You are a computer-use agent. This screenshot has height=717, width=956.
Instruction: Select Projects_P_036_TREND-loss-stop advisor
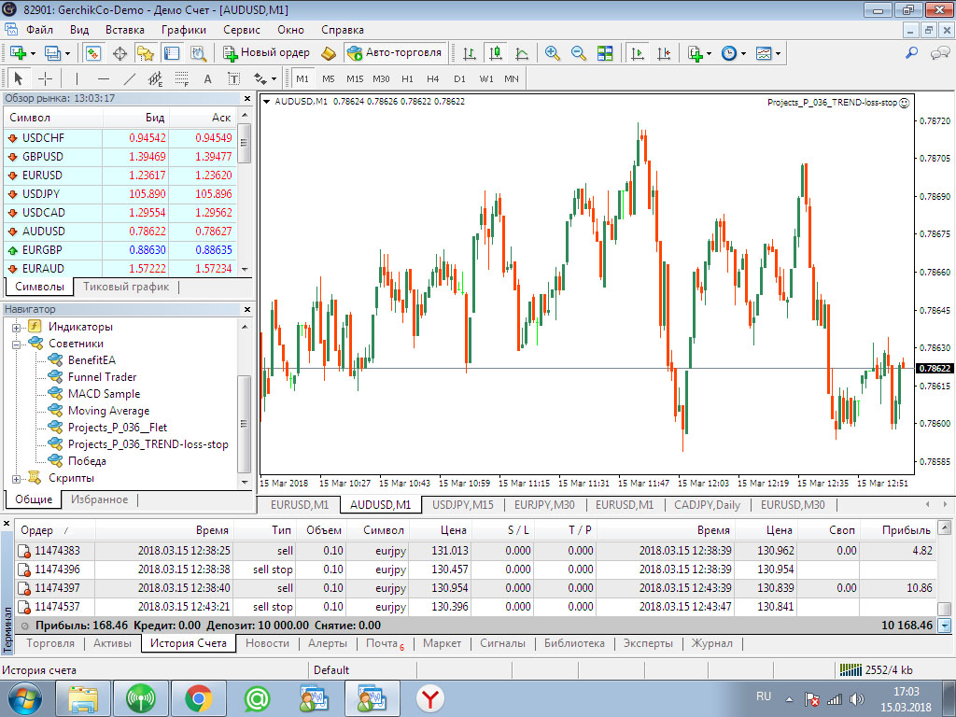click(148, 444)
